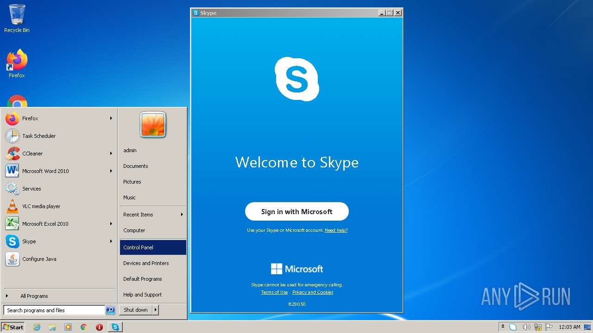Screen dimensions: 593x333
Task: Open Terms of Use link
Action: [274, 292]
